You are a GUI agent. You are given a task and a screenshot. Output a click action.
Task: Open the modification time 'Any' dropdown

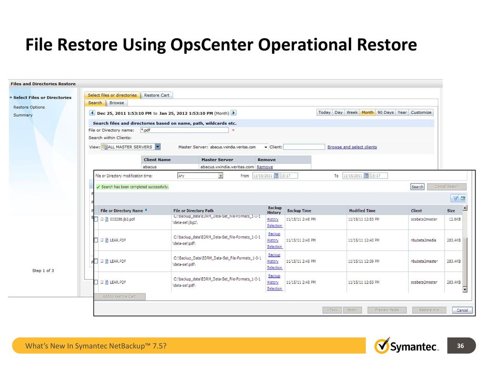click(220, 176)
